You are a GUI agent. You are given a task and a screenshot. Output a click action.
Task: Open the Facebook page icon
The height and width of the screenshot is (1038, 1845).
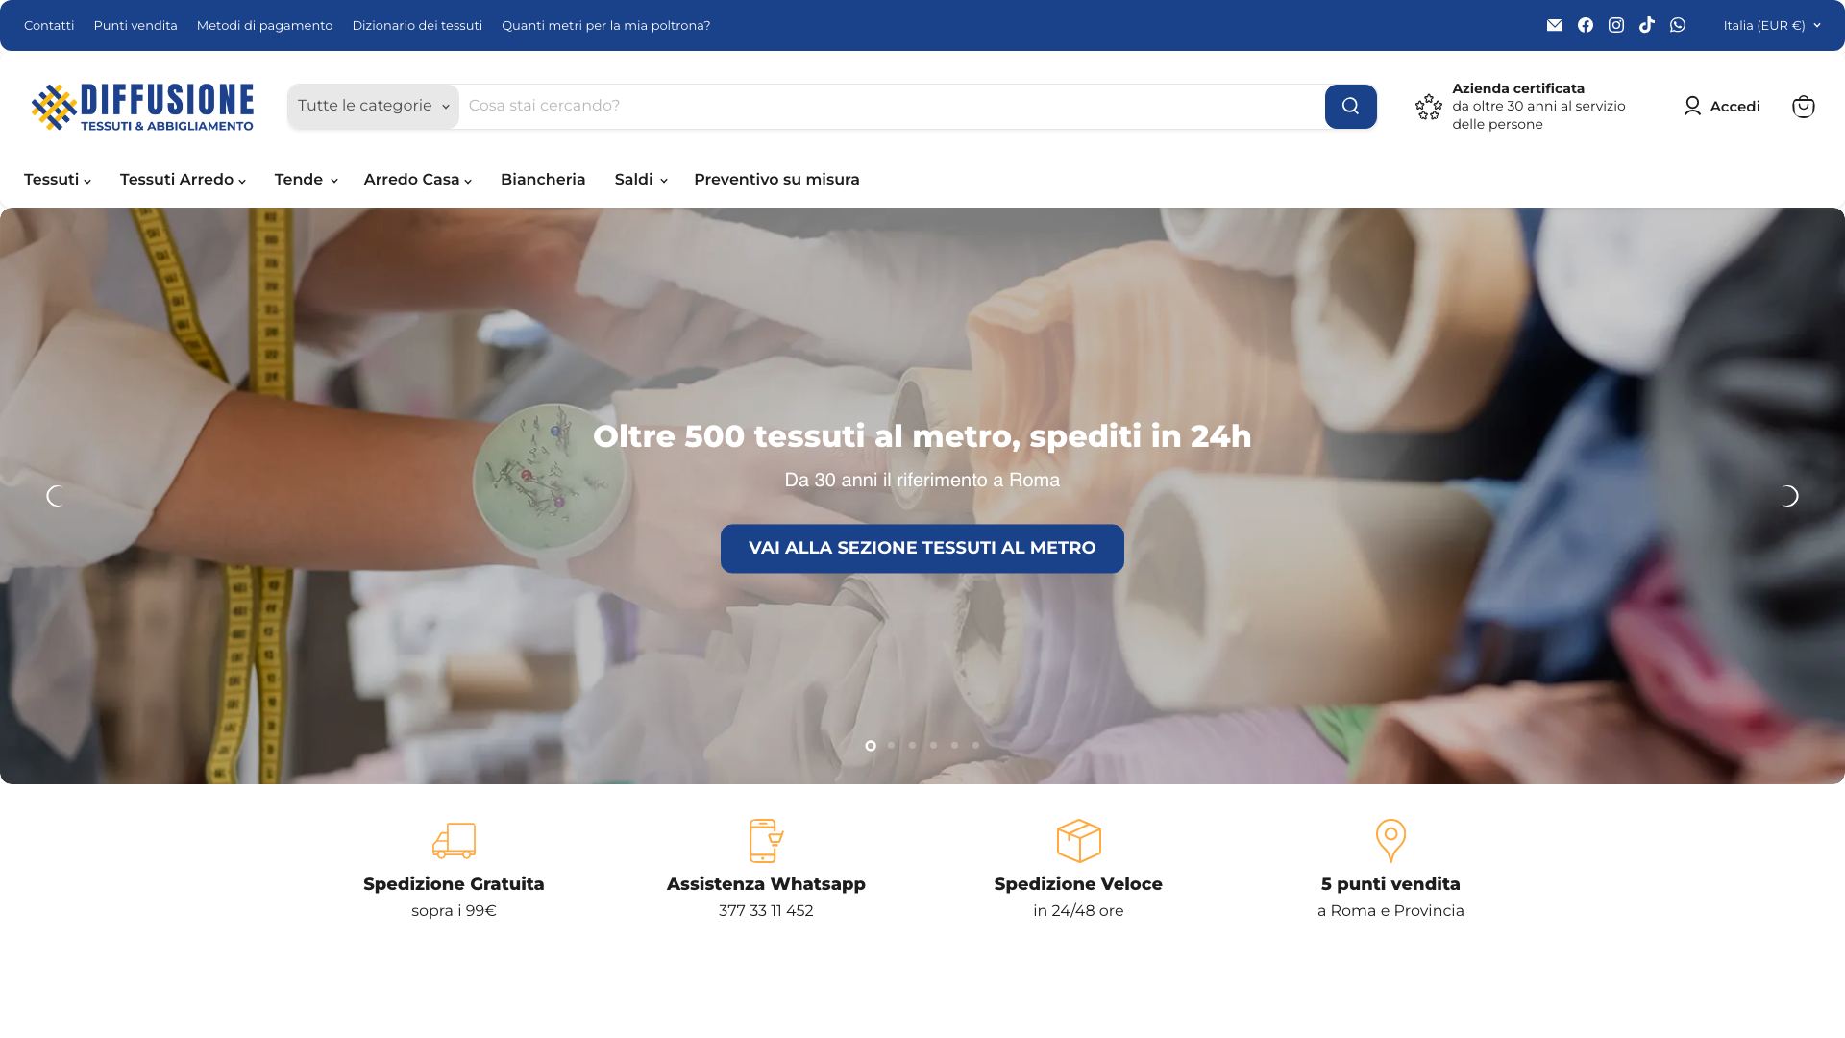pyautogui.click(x=1586, y=25)
